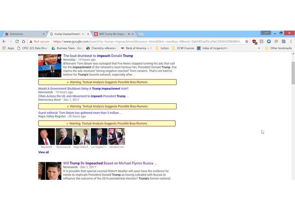The width and height of the screenshot is (295, 210).
Task: Click the Democracy Now image thumbnail
Action: pos(64,136)
